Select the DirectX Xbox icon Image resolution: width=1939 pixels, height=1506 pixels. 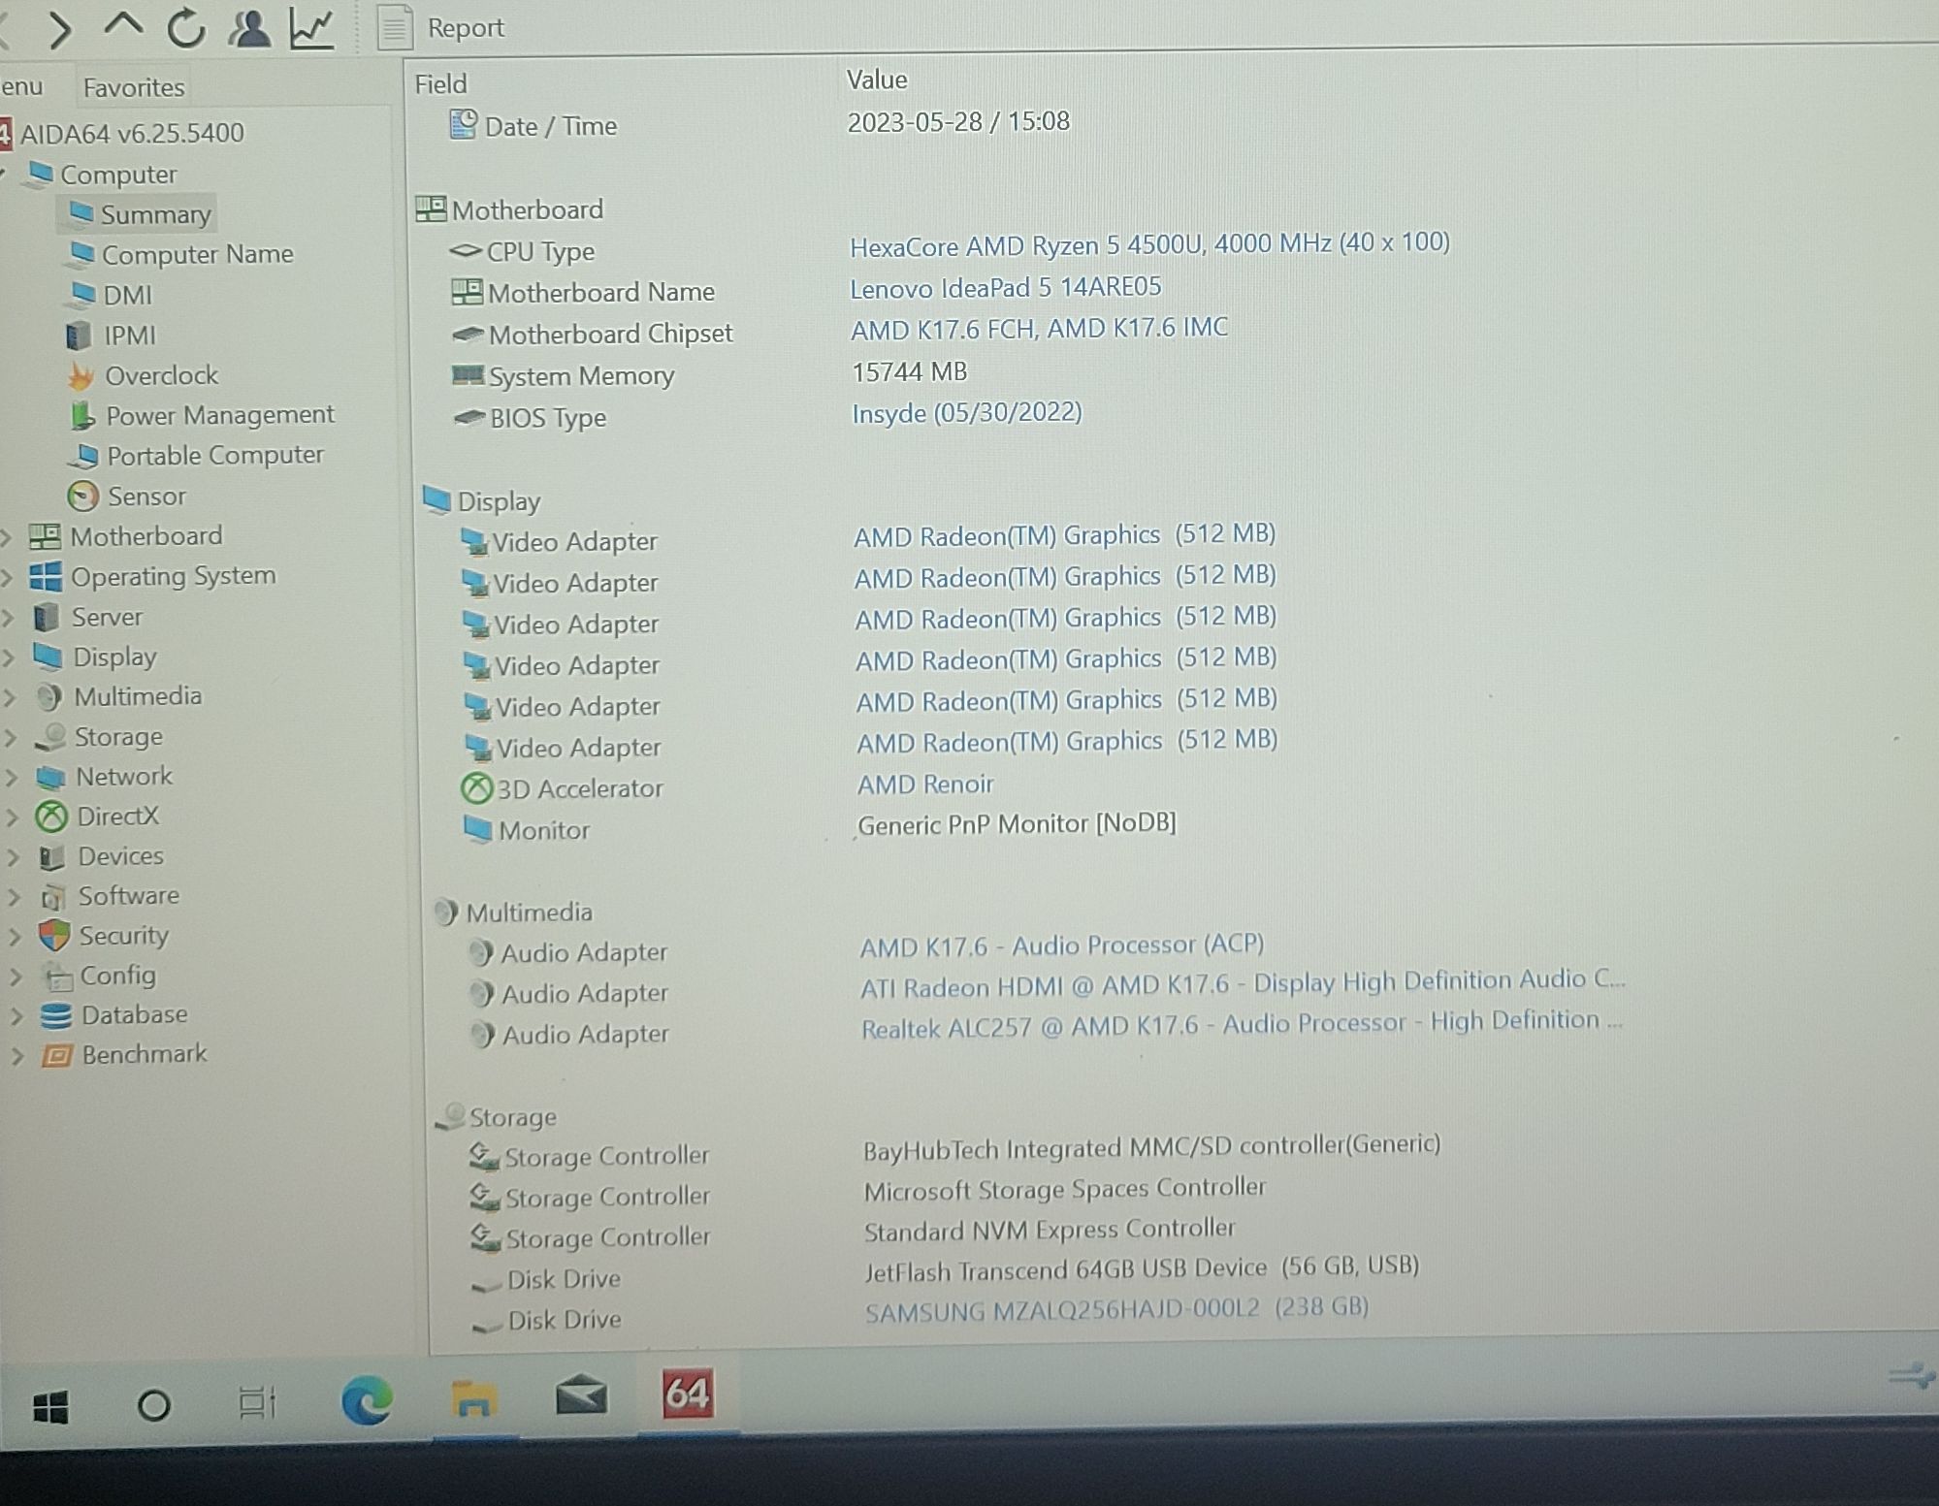51,817
